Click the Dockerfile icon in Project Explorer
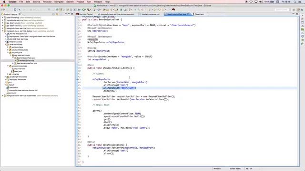This screenshot has height=171, width=305. [8, 87]
